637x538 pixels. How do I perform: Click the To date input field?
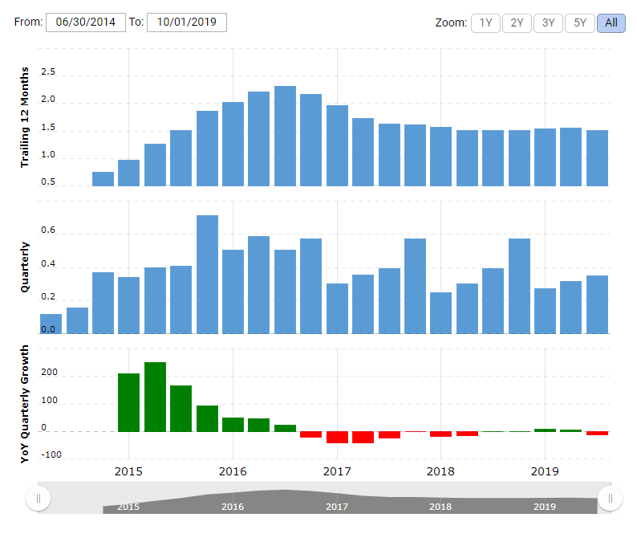[187, 22]
